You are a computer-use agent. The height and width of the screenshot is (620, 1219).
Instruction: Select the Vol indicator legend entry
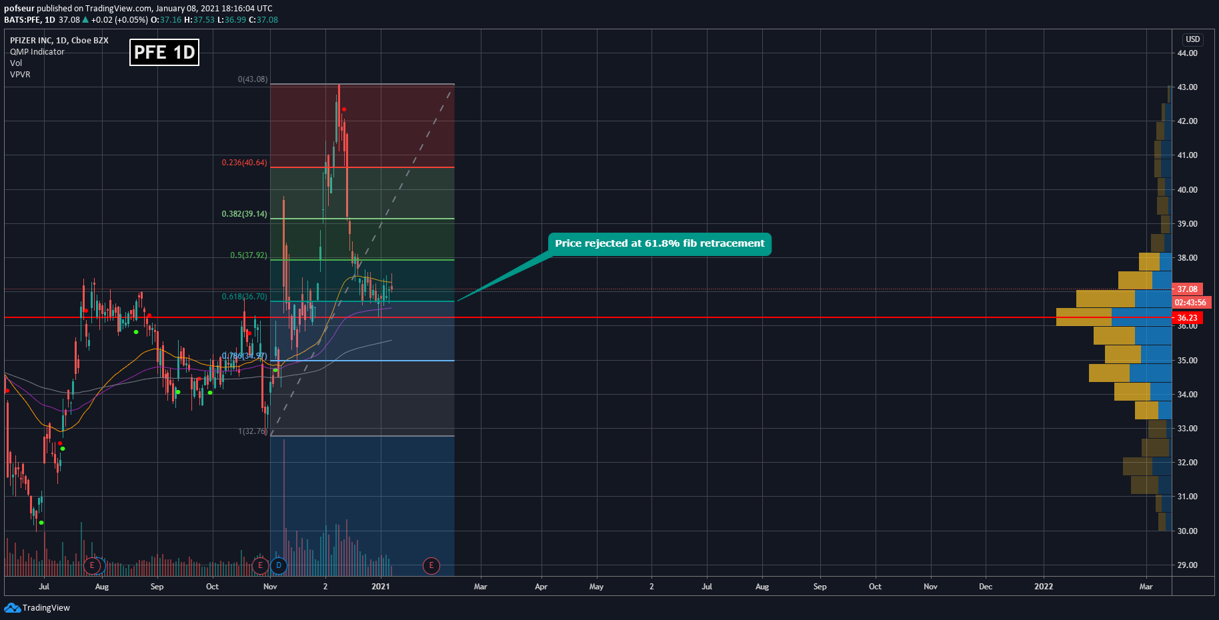click(x=16, y=63)
